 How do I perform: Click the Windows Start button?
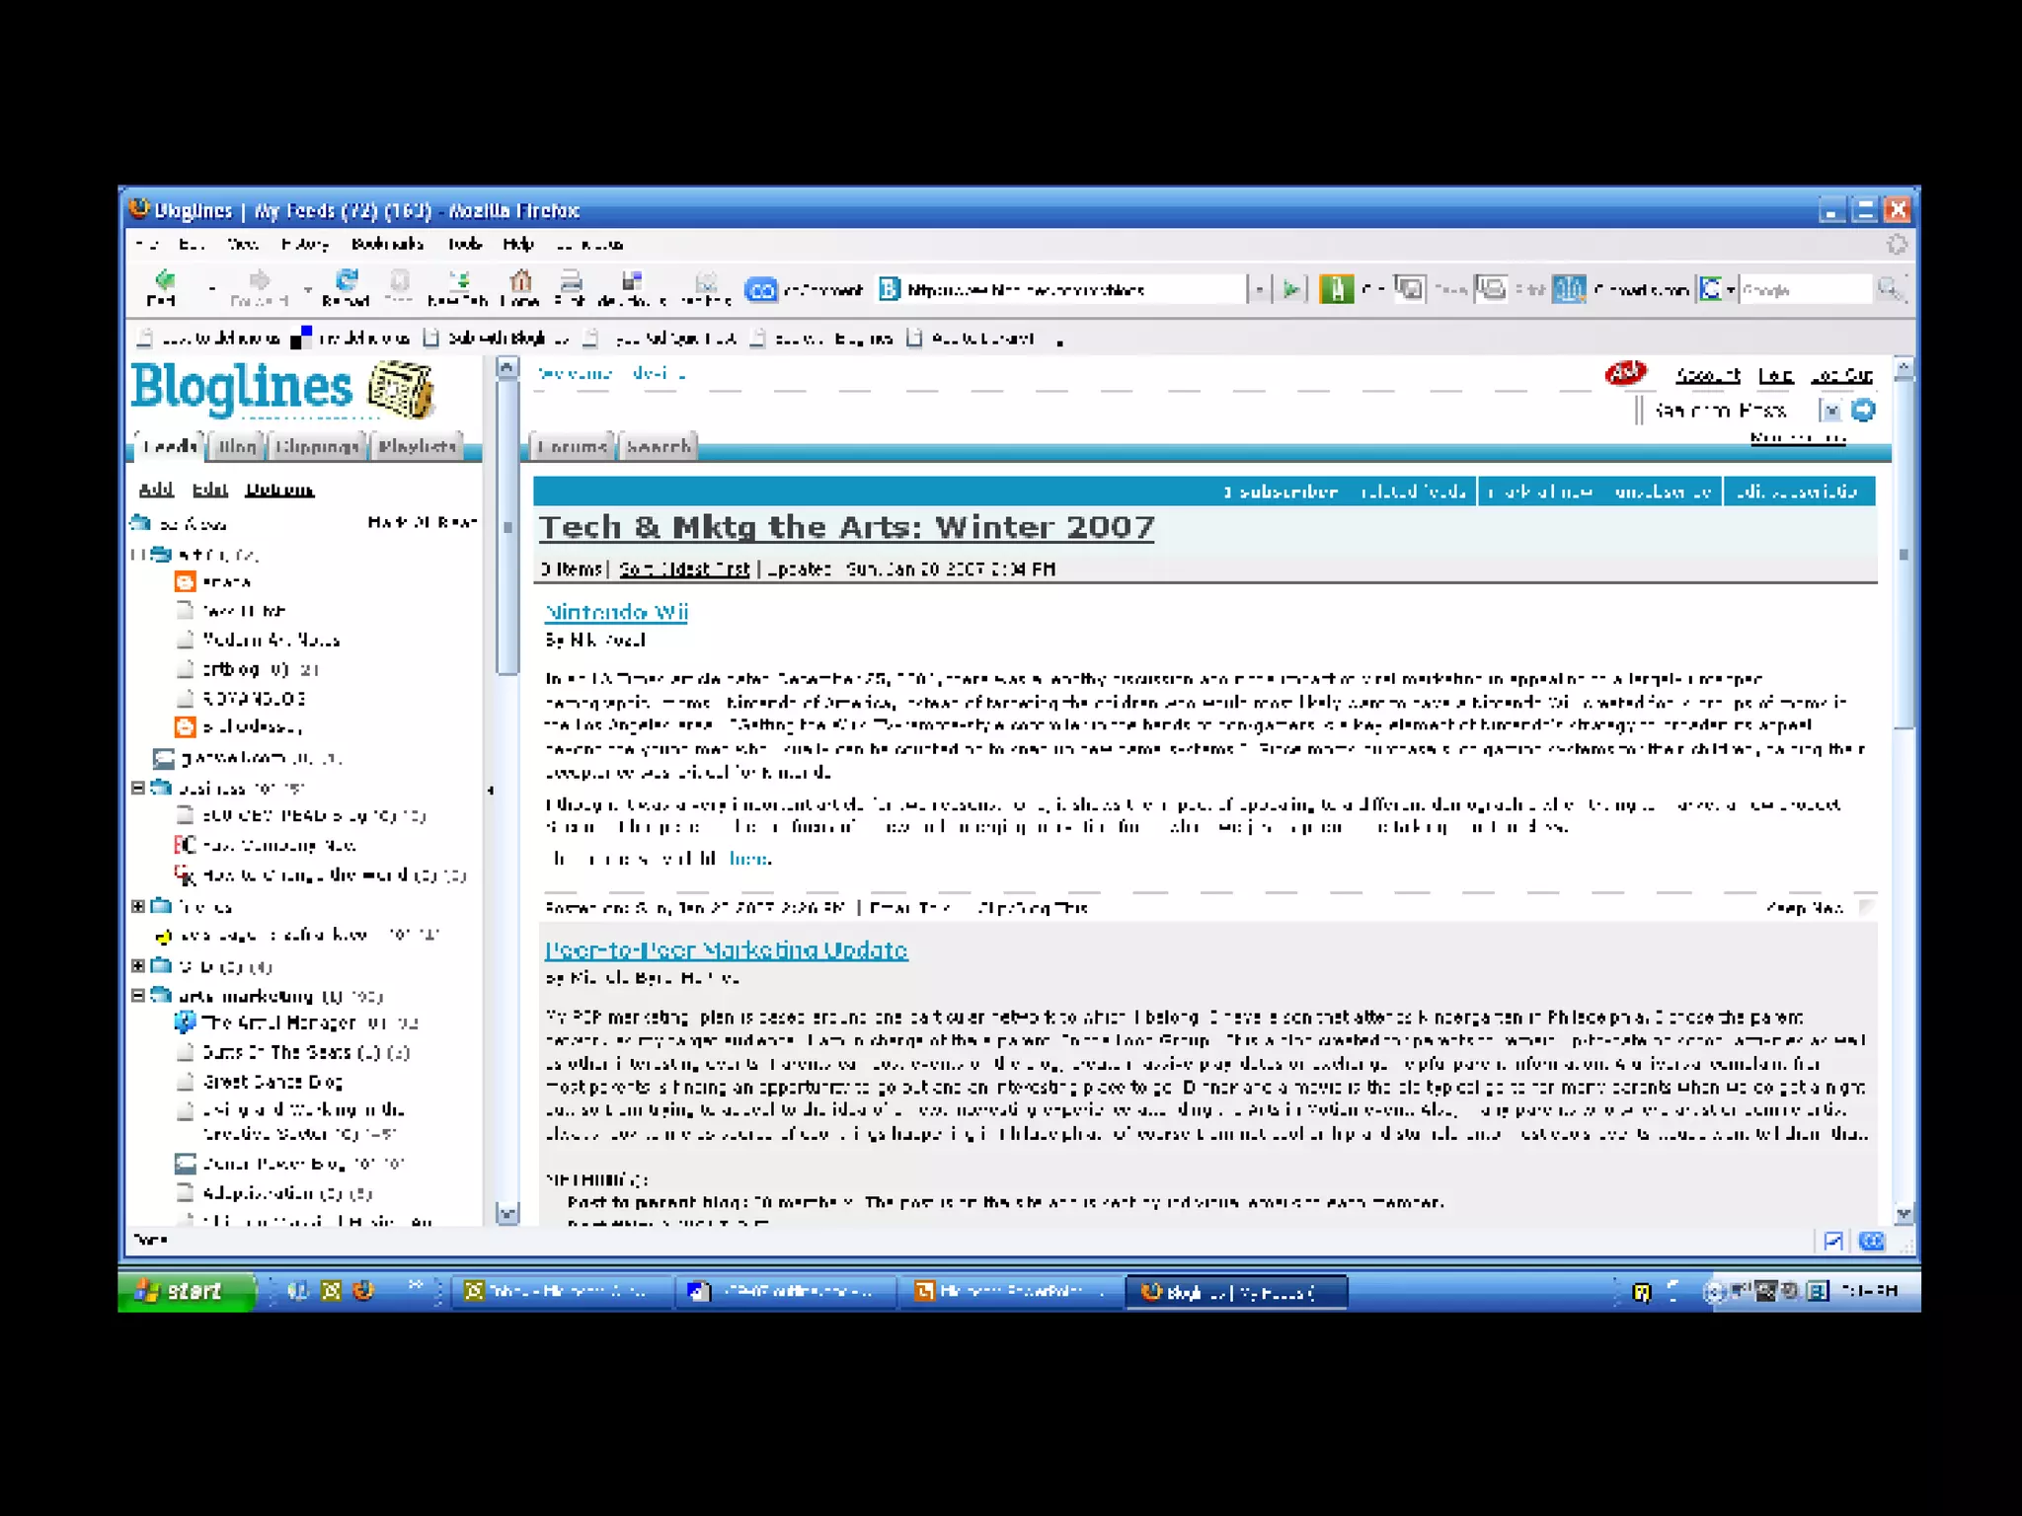(x=185, y=1291)
